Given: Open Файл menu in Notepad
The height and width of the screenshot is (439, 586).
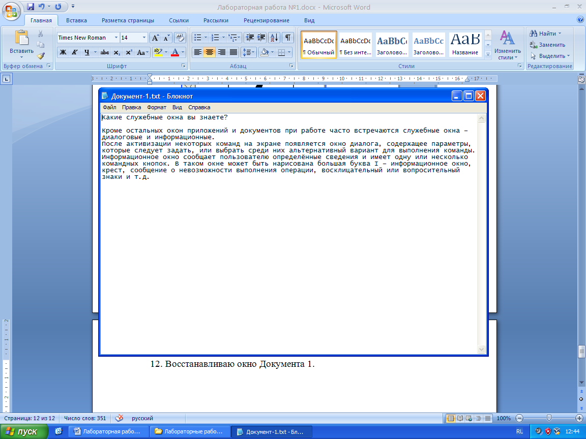Looking at the screenshot, I should point(109,107).
